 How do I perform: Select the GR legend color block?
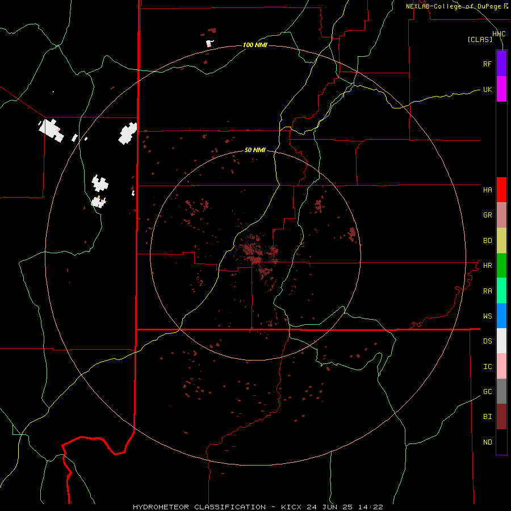click(501, 215)
